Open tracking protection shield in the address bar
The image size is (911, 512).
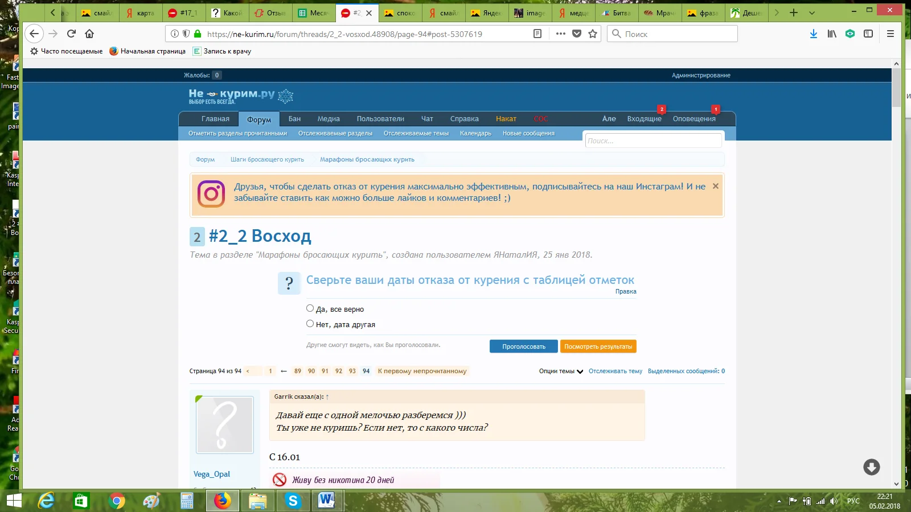(186, 34)
